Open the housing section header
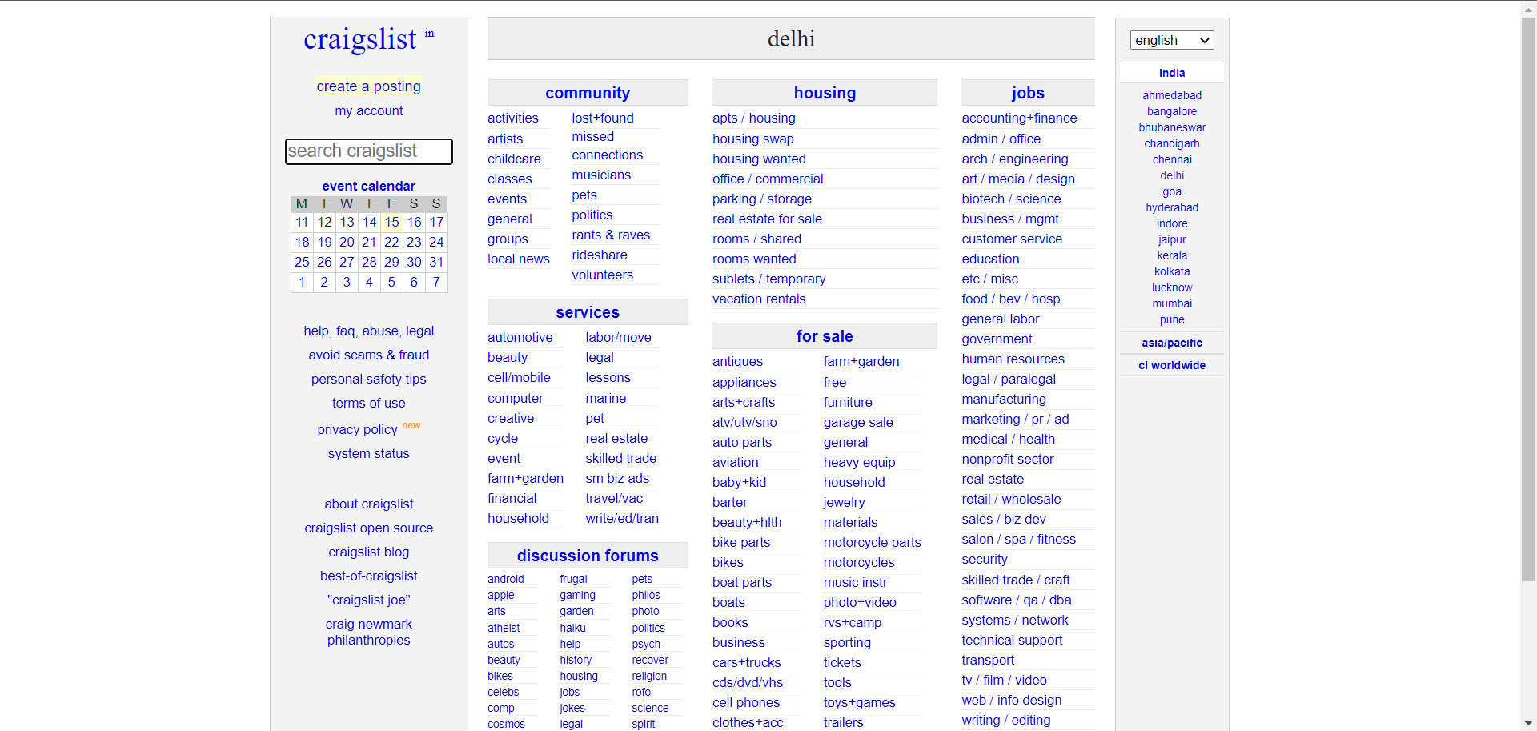 pyautogui.click(x=825, y=93)
